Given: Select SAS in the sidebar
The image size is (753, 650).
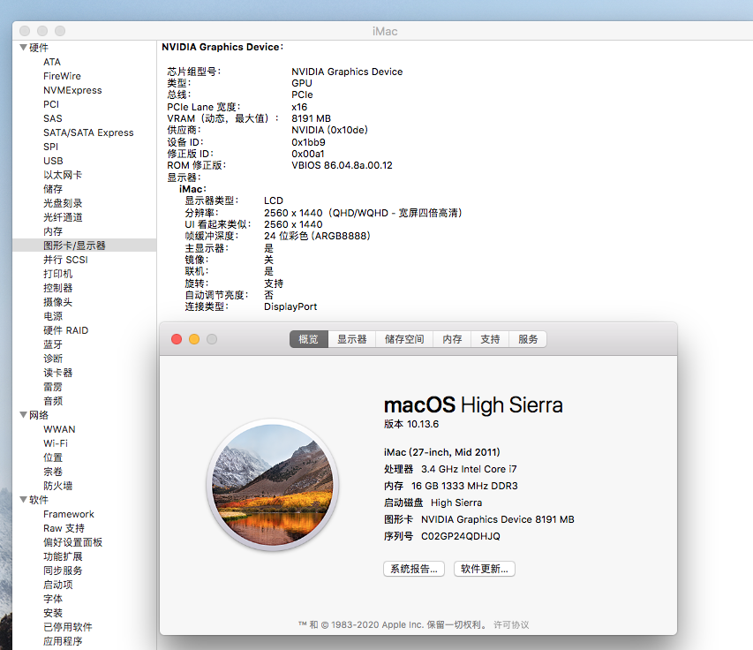Looking at the screenshot, I should coord(52,118).
